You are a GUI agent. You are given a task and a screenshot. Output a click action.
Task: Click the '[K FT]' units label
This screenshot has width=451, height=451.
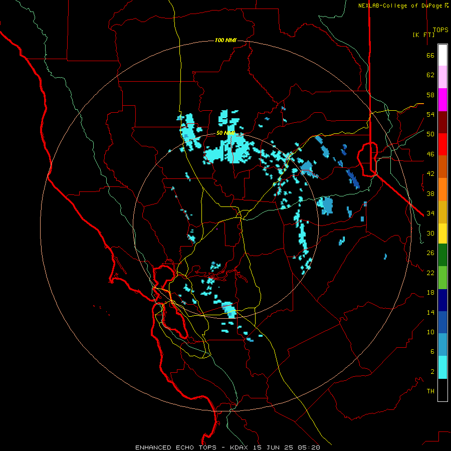[x=423, y=35]
